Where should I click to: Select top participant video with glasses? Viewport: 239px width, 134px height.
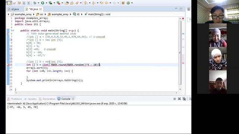pyautogui.click(x=218, y=12)
